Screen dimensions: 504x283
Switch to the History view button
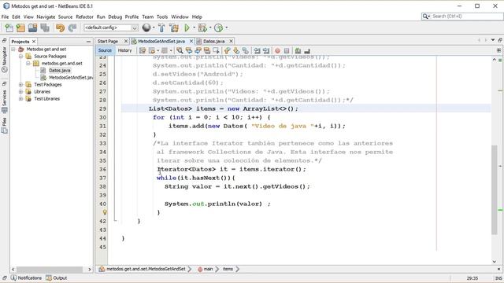[x=124, y=50]
